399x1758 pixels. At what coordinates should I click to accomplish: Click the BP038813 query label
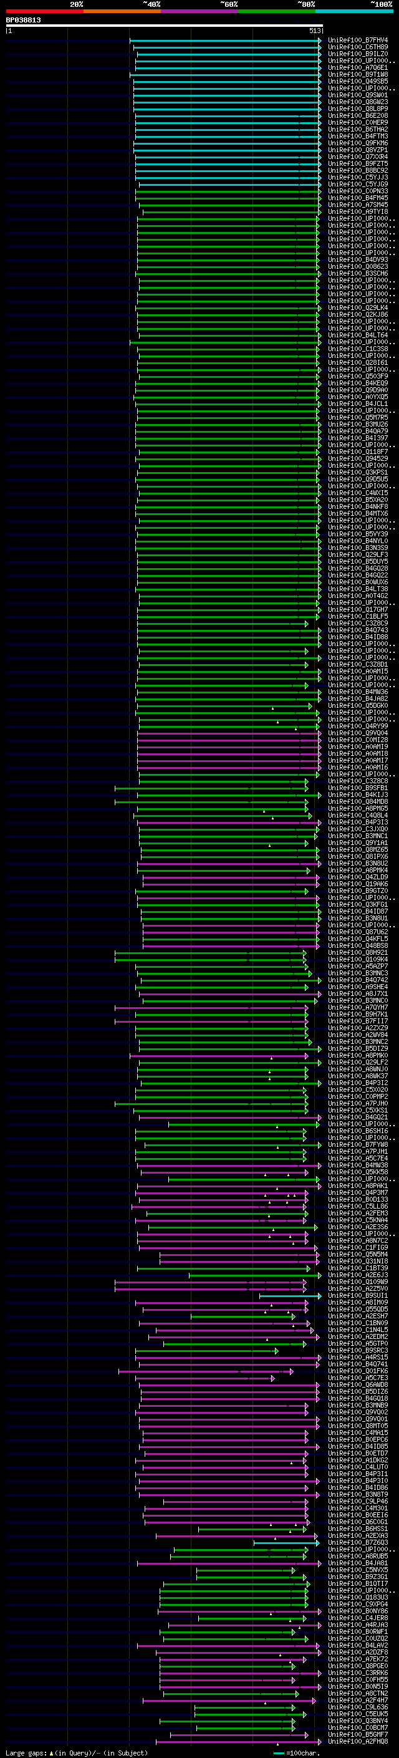click(23, 21)
